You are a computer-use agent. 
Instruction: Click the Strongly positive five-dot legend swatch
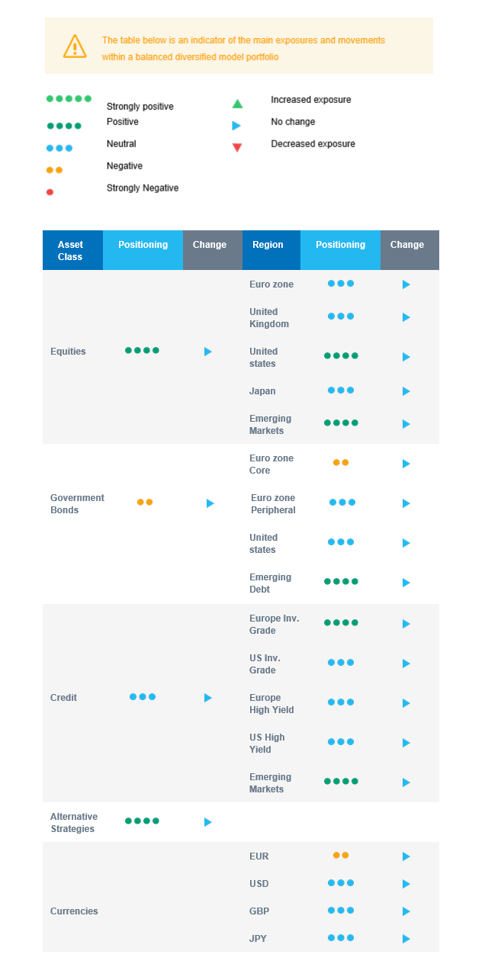click(69, 98)
